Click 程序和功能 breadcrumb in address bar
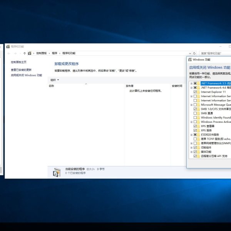Screen dimensions: 231x231 point(69,53)
